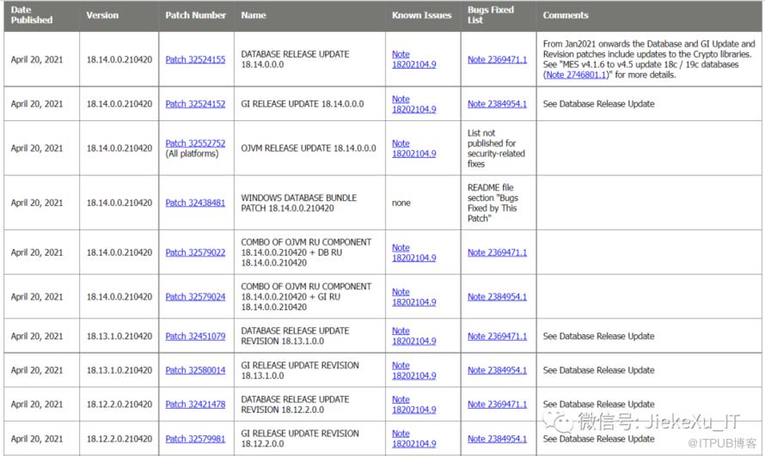This screenshot has width=765, height=456.
Task: Open Note 2369471.1 in Patch 32524155 row
Action: [497, 59]
